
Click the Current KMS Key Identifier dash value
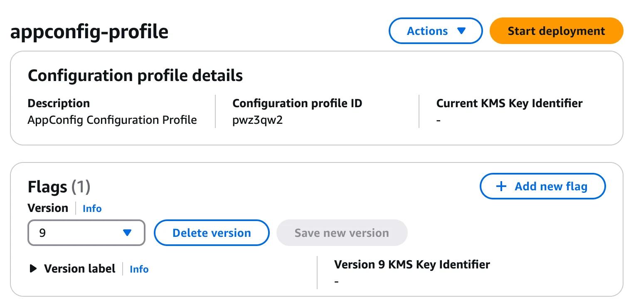pyautogui.click(x=439, y=120)
